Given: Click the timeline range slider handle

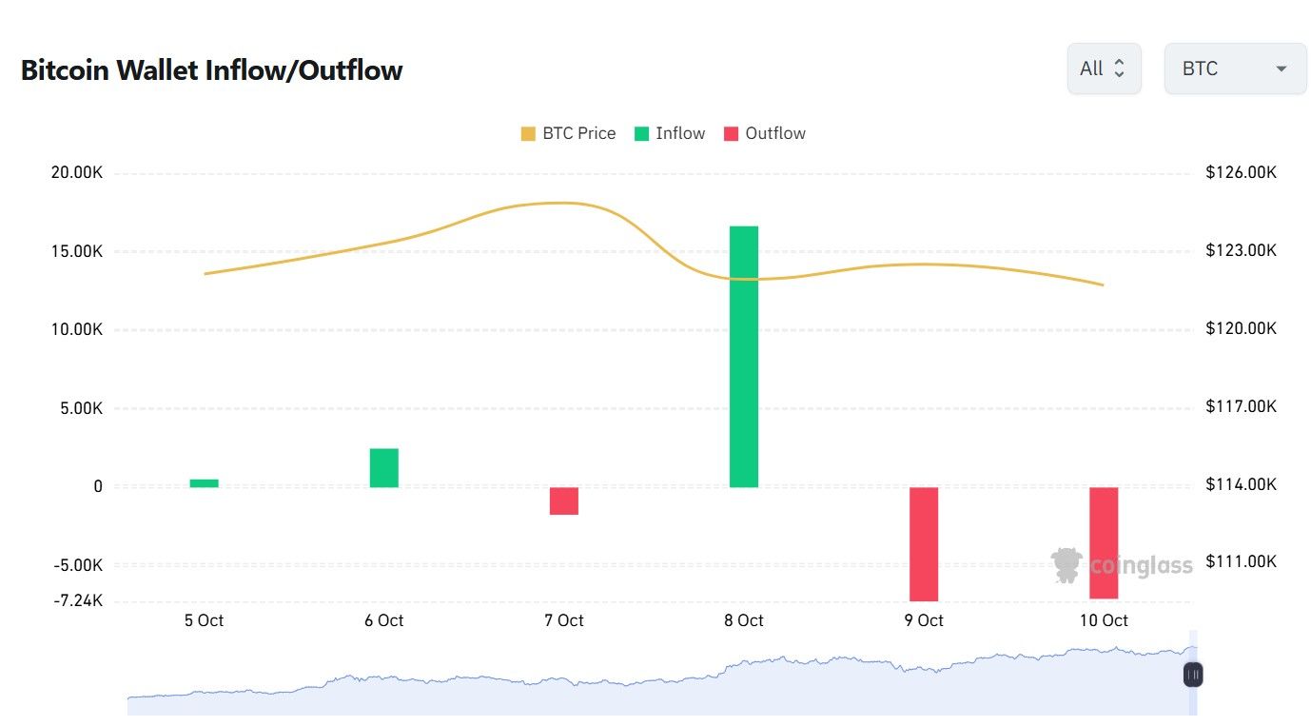Looking at the screenshot, I should (x=1193, y=675).
